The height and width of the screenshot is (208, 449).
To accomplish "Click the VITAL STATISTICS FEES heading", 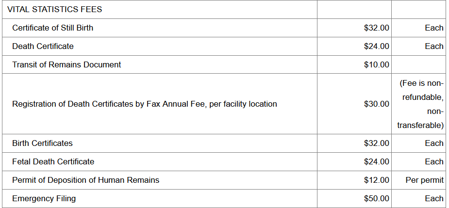I will point(54,9).
